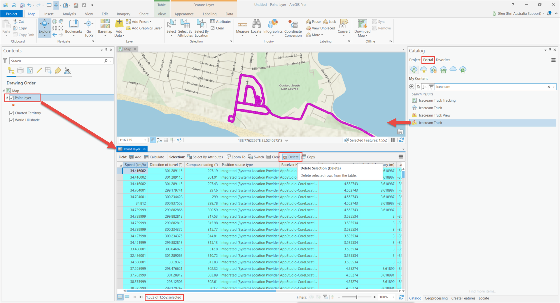
Task: Open the Portal tab in Catalog
Action: tap(428, 60)
